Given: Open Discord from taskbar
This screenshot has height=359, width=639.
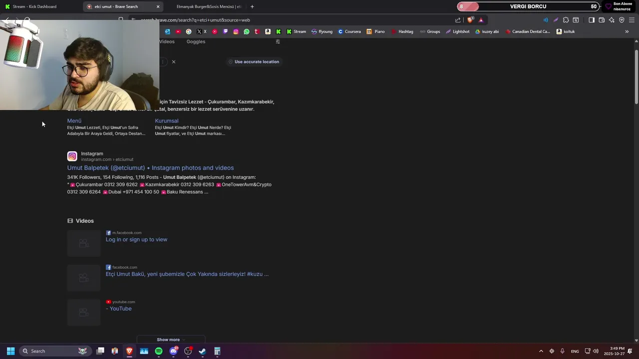Looking at the screenshot, I should coord(173,351).
